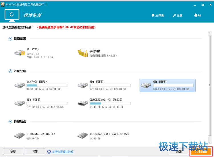Select the Win7 C: NTFS partition icon

click(20, 85)
